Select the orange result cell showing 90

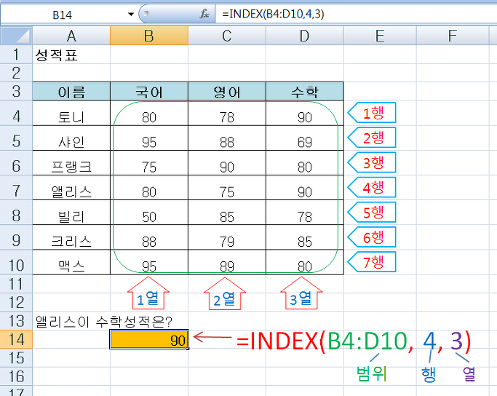[x=149, y=339]
